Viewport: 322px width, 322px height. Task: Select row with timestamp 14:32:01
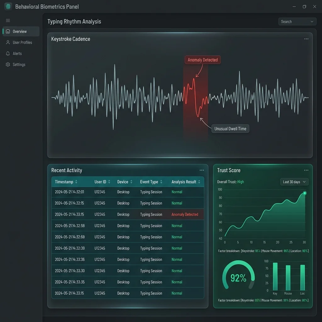tap(128, 192)
